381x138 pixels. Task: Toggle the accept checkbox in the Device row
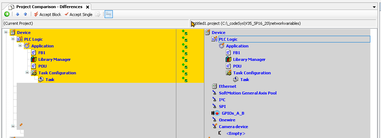point(186,34)
